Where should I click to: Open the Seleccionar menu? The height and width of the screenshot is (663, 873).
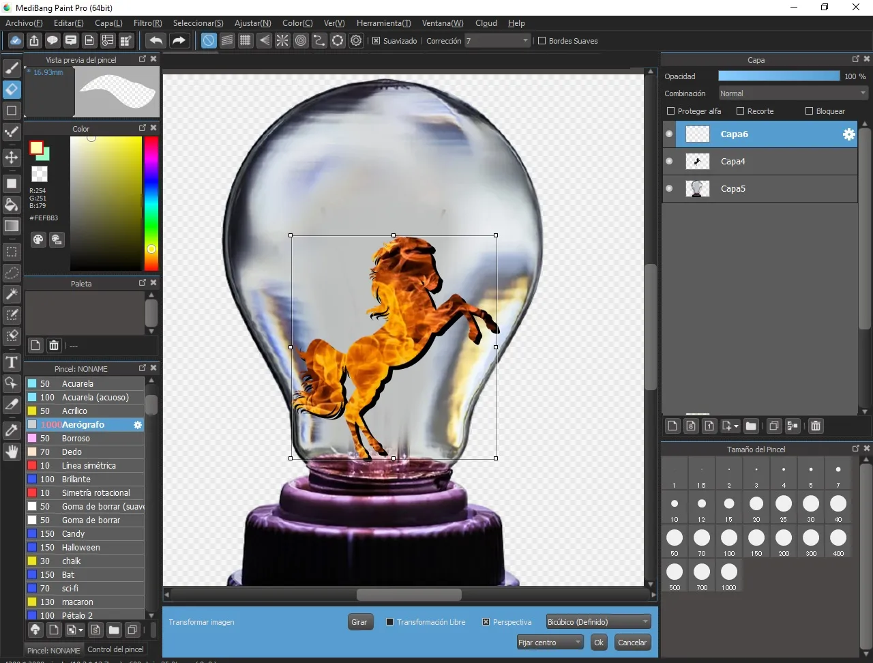[x=198, y=23]
